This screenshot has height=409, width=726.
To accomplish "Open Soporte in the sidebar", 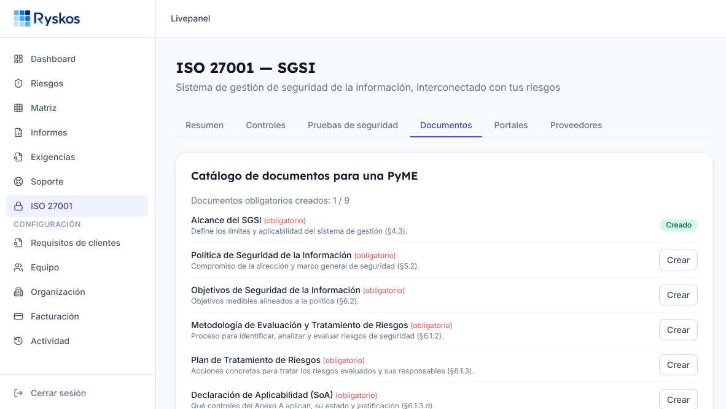I will point(77,181).
